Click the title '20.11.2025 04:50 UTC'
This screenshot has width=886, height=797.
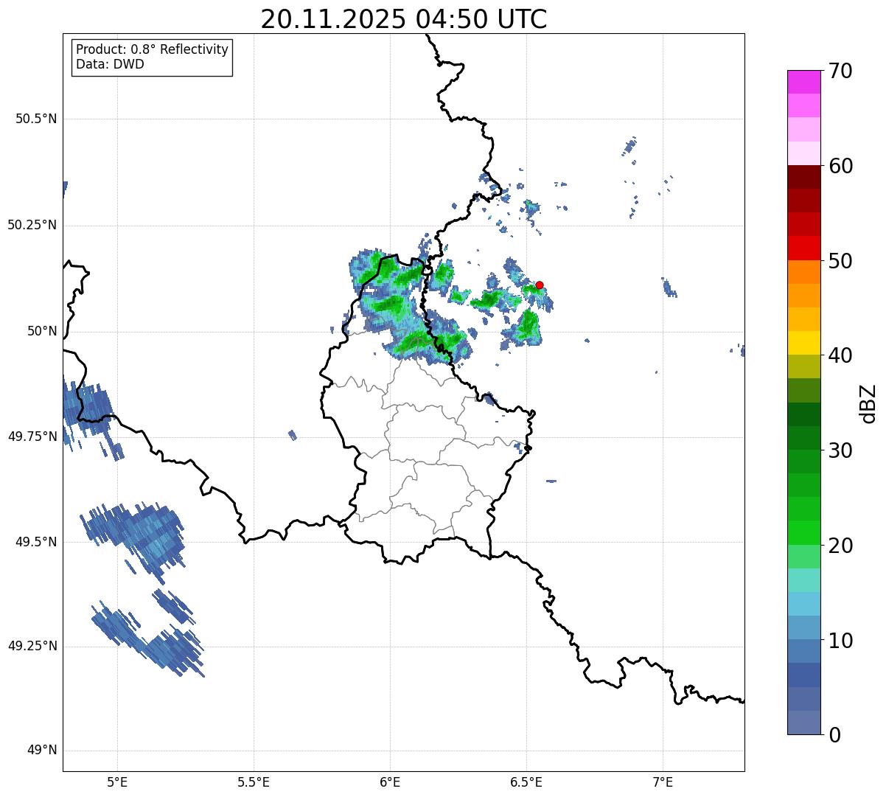coord(404,18)
